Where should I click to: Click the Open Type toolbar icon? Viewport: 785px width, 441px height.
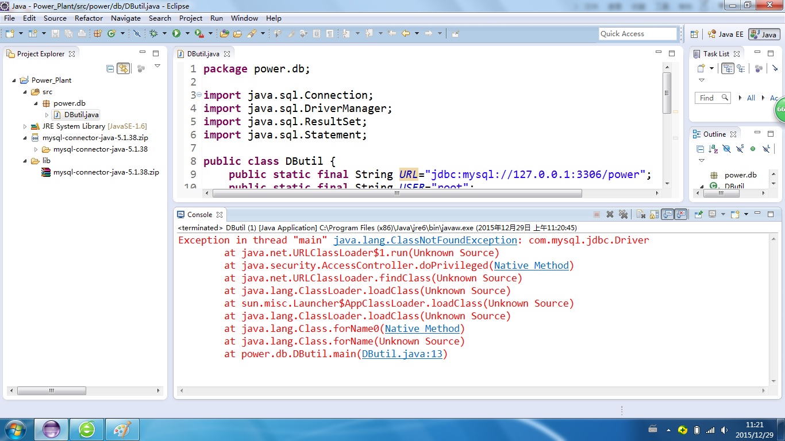224,33
